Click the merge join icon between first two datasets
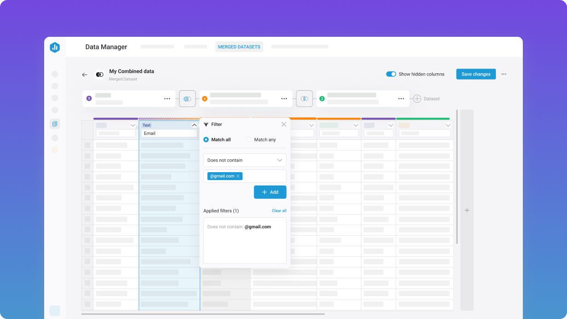The width and height of the screenshot is (567, 319). 187,99
